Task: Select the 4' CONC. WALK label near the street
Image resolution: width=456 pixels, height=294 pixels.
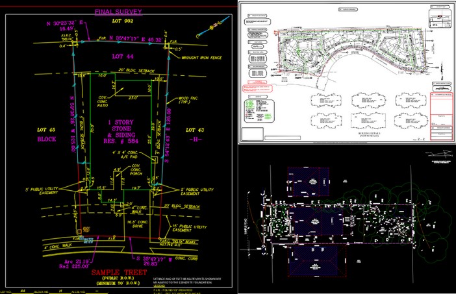Action: coord(58,247)
